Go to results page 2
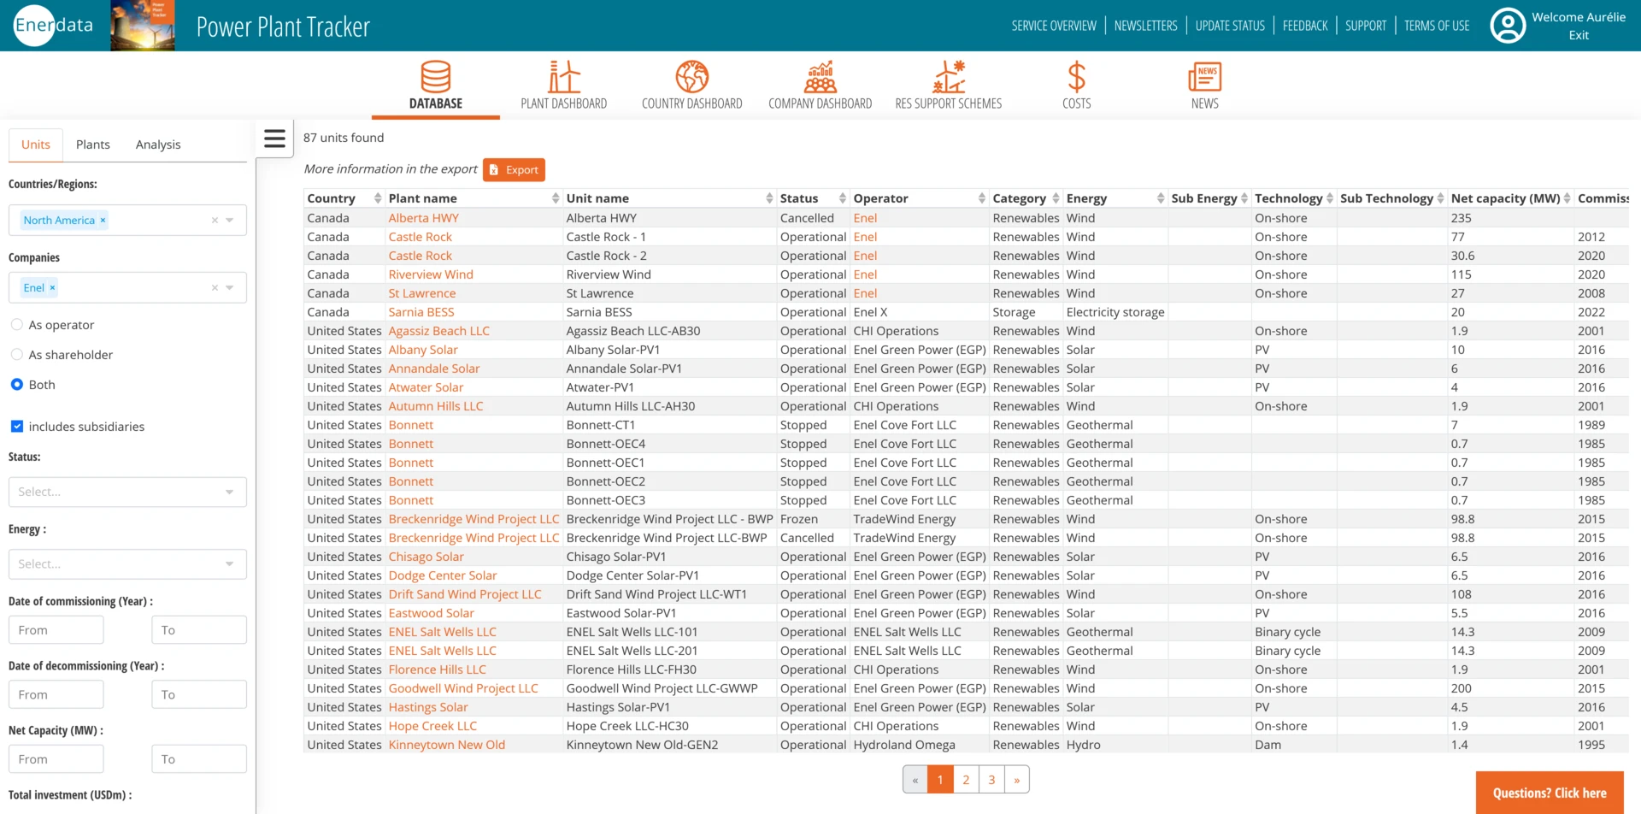 965,779
